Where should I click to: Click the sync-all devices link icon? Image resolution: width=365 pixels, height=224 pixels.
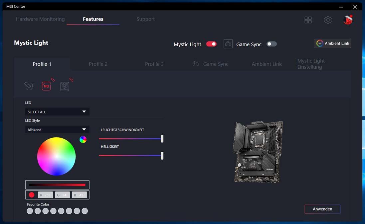[29, 86]
